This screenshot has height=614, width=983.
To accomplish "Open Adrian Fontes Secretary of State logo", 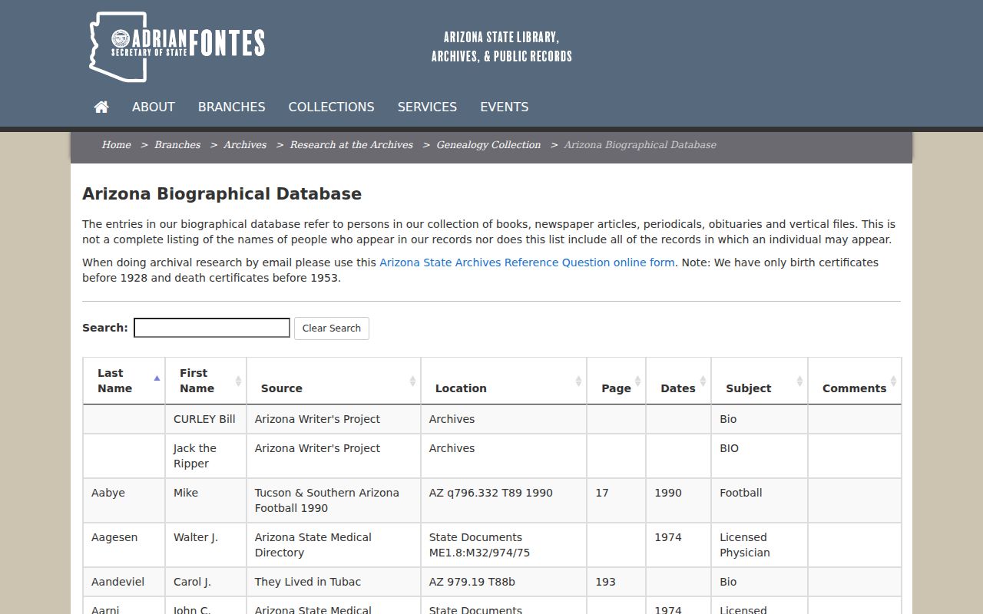I will [177, 46].
